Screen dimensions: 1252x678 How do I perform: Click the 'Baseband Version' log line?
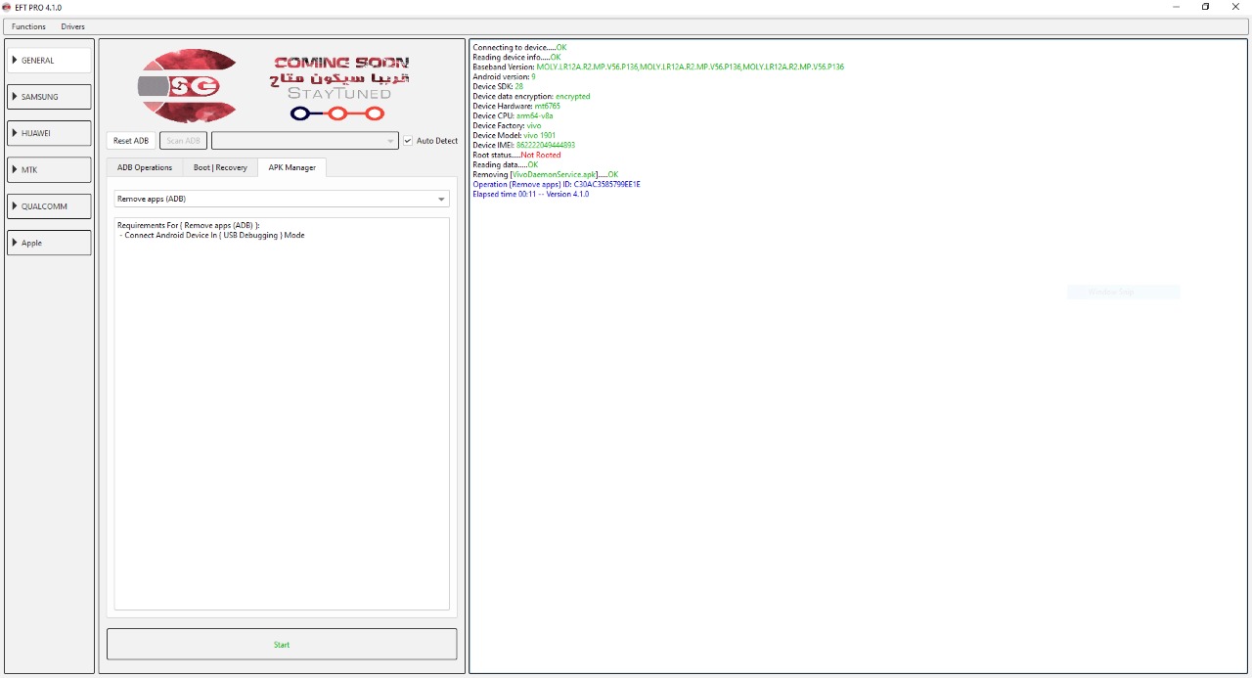658,67
